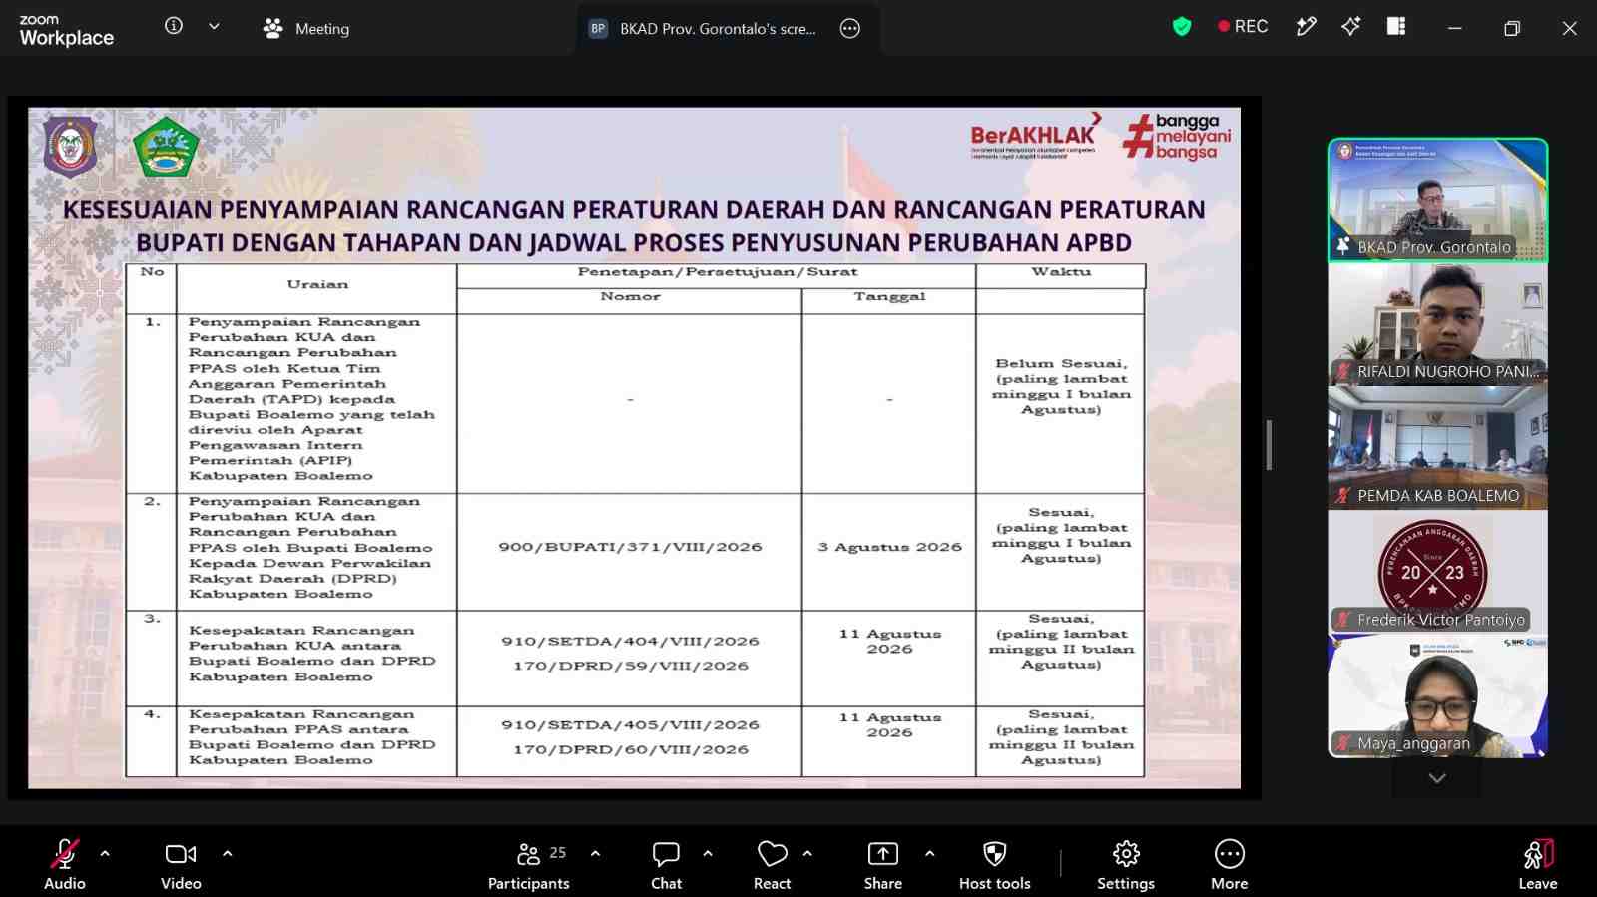Toggle the camera with the Video button

(181, 864)
